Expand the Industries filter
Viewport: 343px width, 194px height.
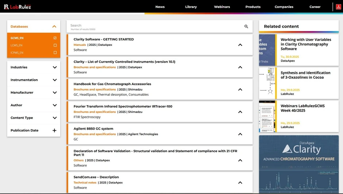point(54,67)
